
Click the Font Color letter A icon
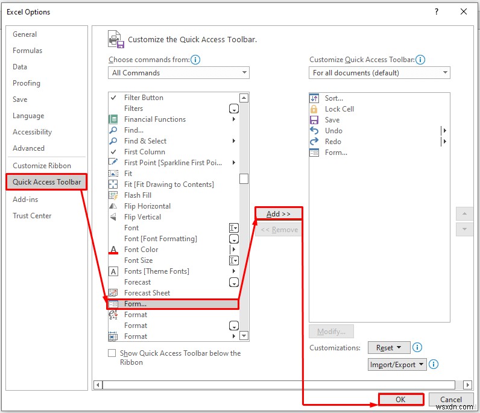pos(113,250)
